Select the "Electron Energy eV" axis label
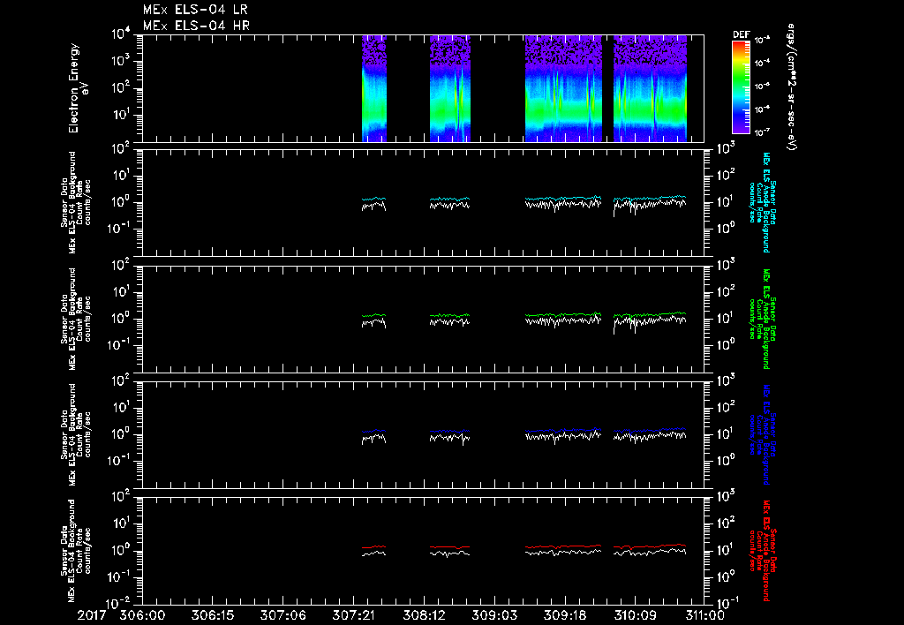The width and height of the screenshot is (904, 625). pos(78,88)
